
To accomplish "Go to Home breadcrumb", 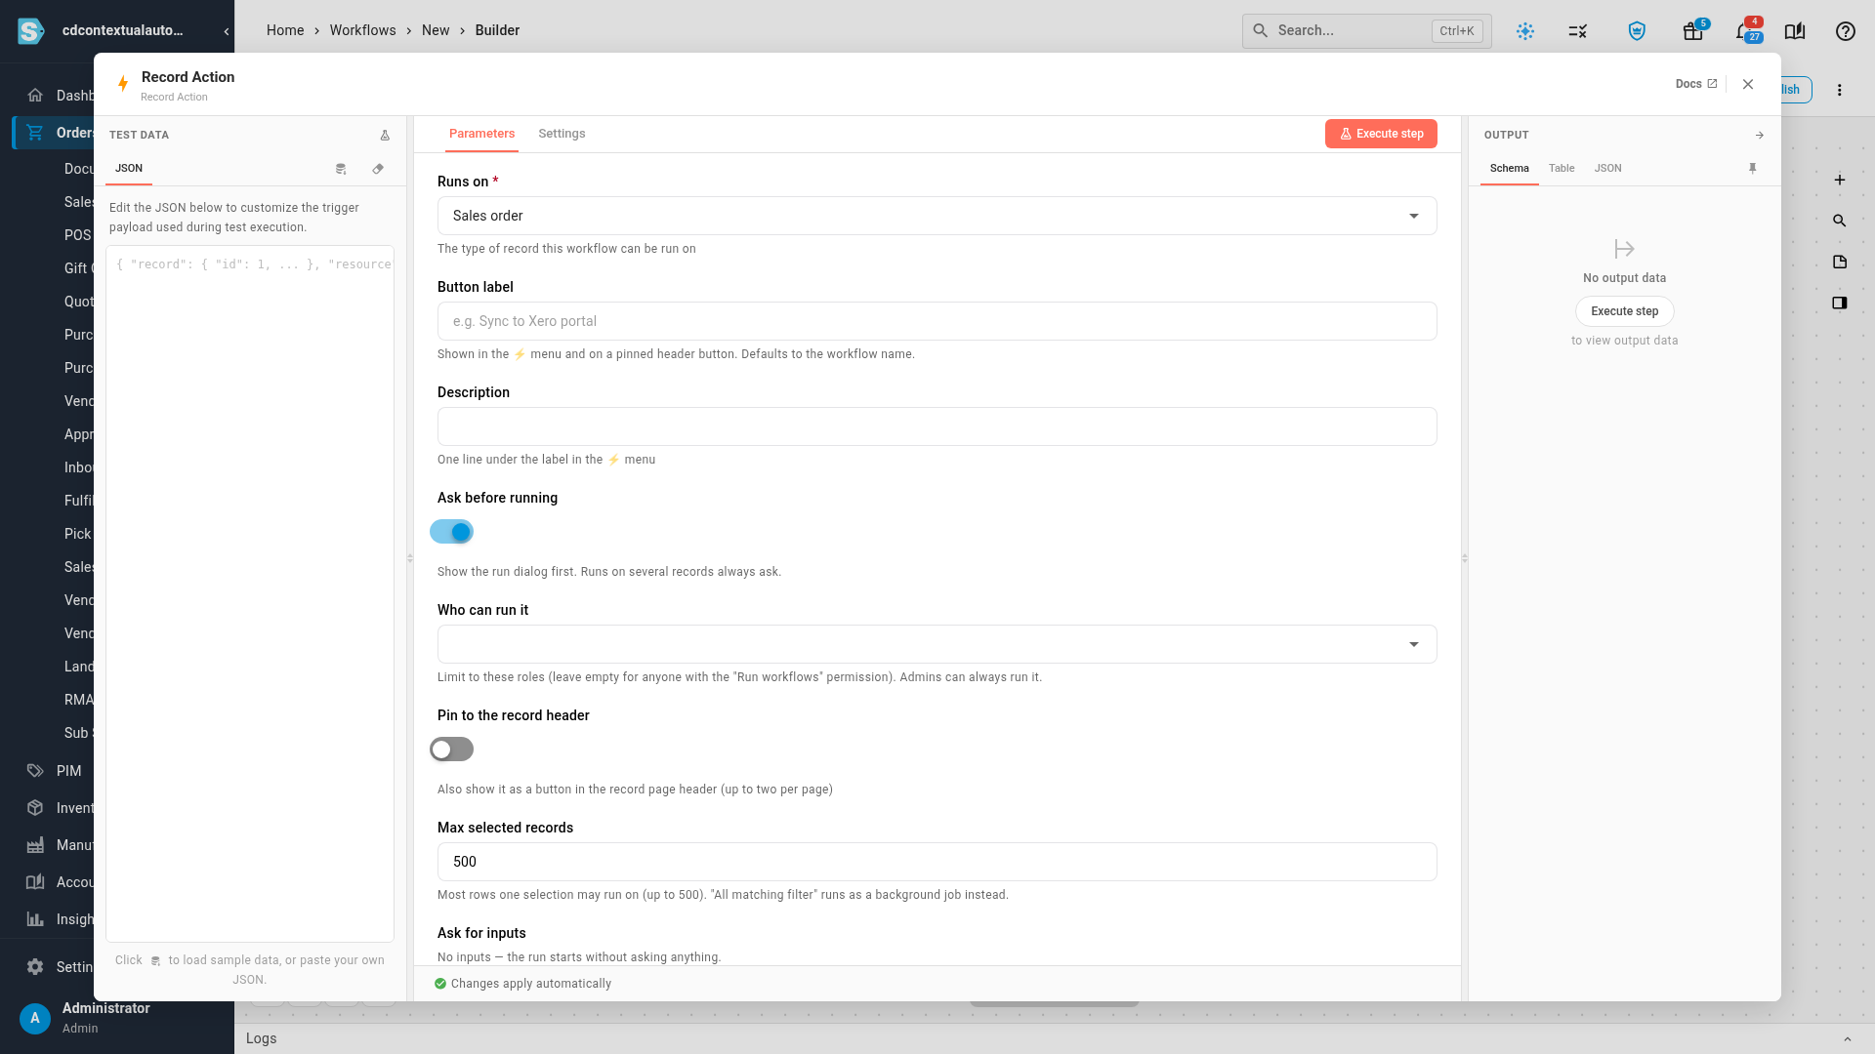I will (285, 30).
